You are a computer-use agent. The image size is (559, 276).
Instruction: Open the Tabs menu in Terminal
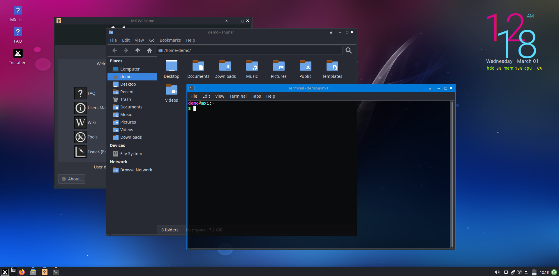256,96
